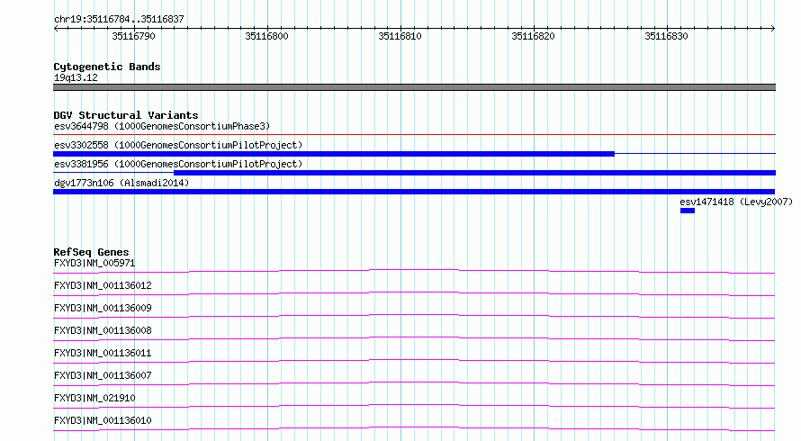
Task: Select the magenta NM_001136007 transcript line
Action: click(x=414, y=383)
